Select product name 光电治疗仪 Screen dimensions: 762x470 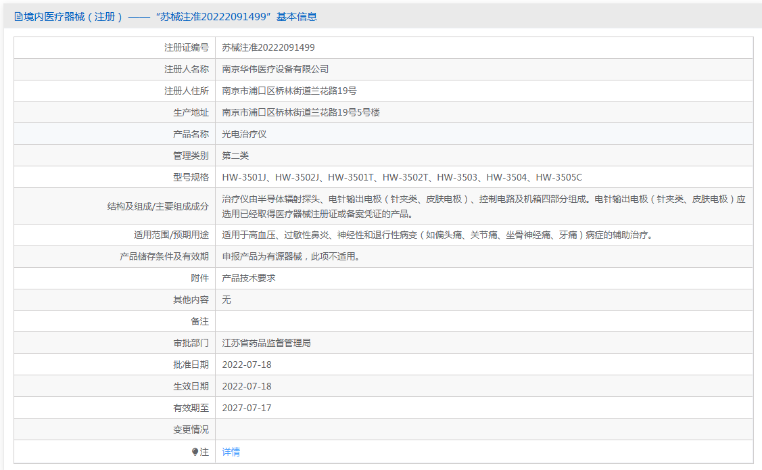click(x=244, y=134)
